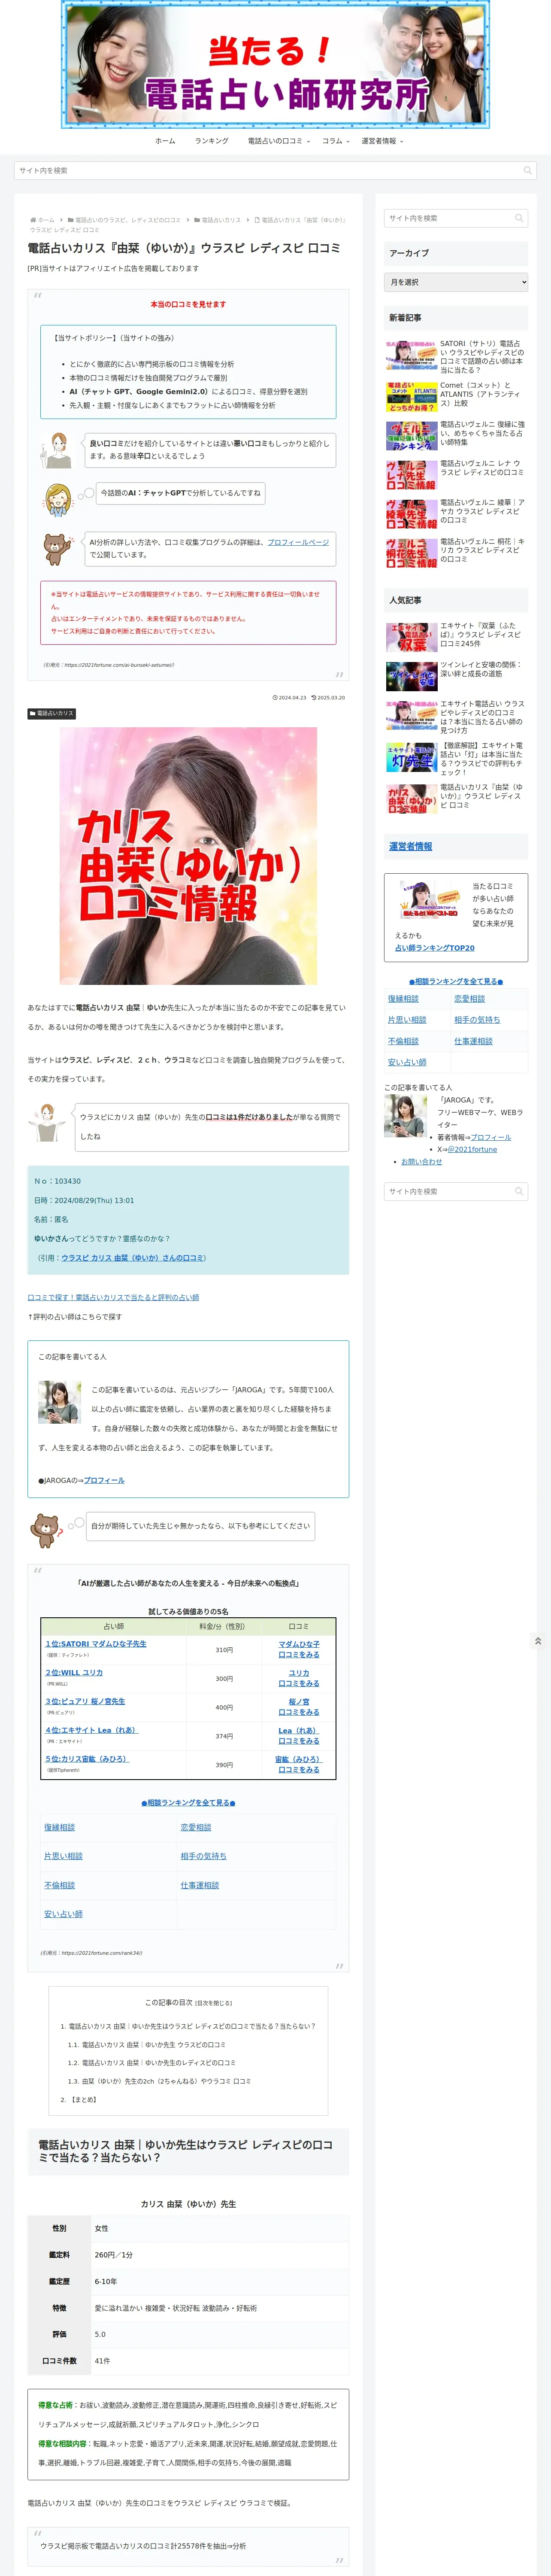Viewport: 551px width, 2576px height.
Task: Open 復縁相談 link in the main article
Action: tap(59, 1827)
